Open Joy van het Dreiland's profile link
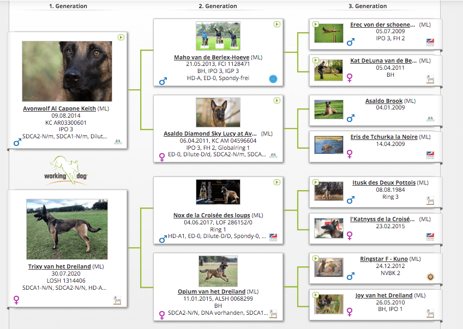463x329 pixels. click(x=384, y=295)
